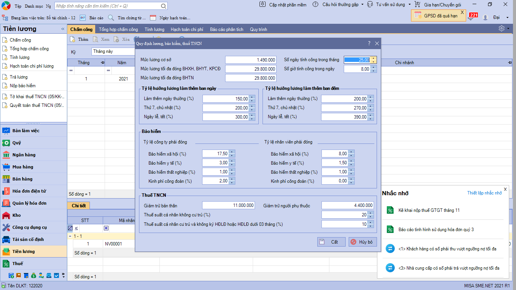
Task: Click Giảm trừ người phụ thuộc field
Action: (x=348, y=205)
